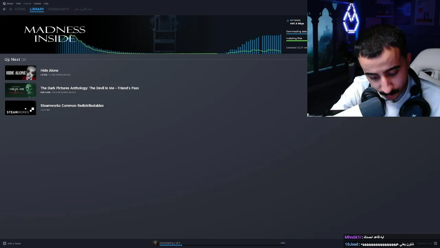Screen dimensions: 440x248
Task: Click the Steamworks Redistributables size text
Action: point(45,110)
